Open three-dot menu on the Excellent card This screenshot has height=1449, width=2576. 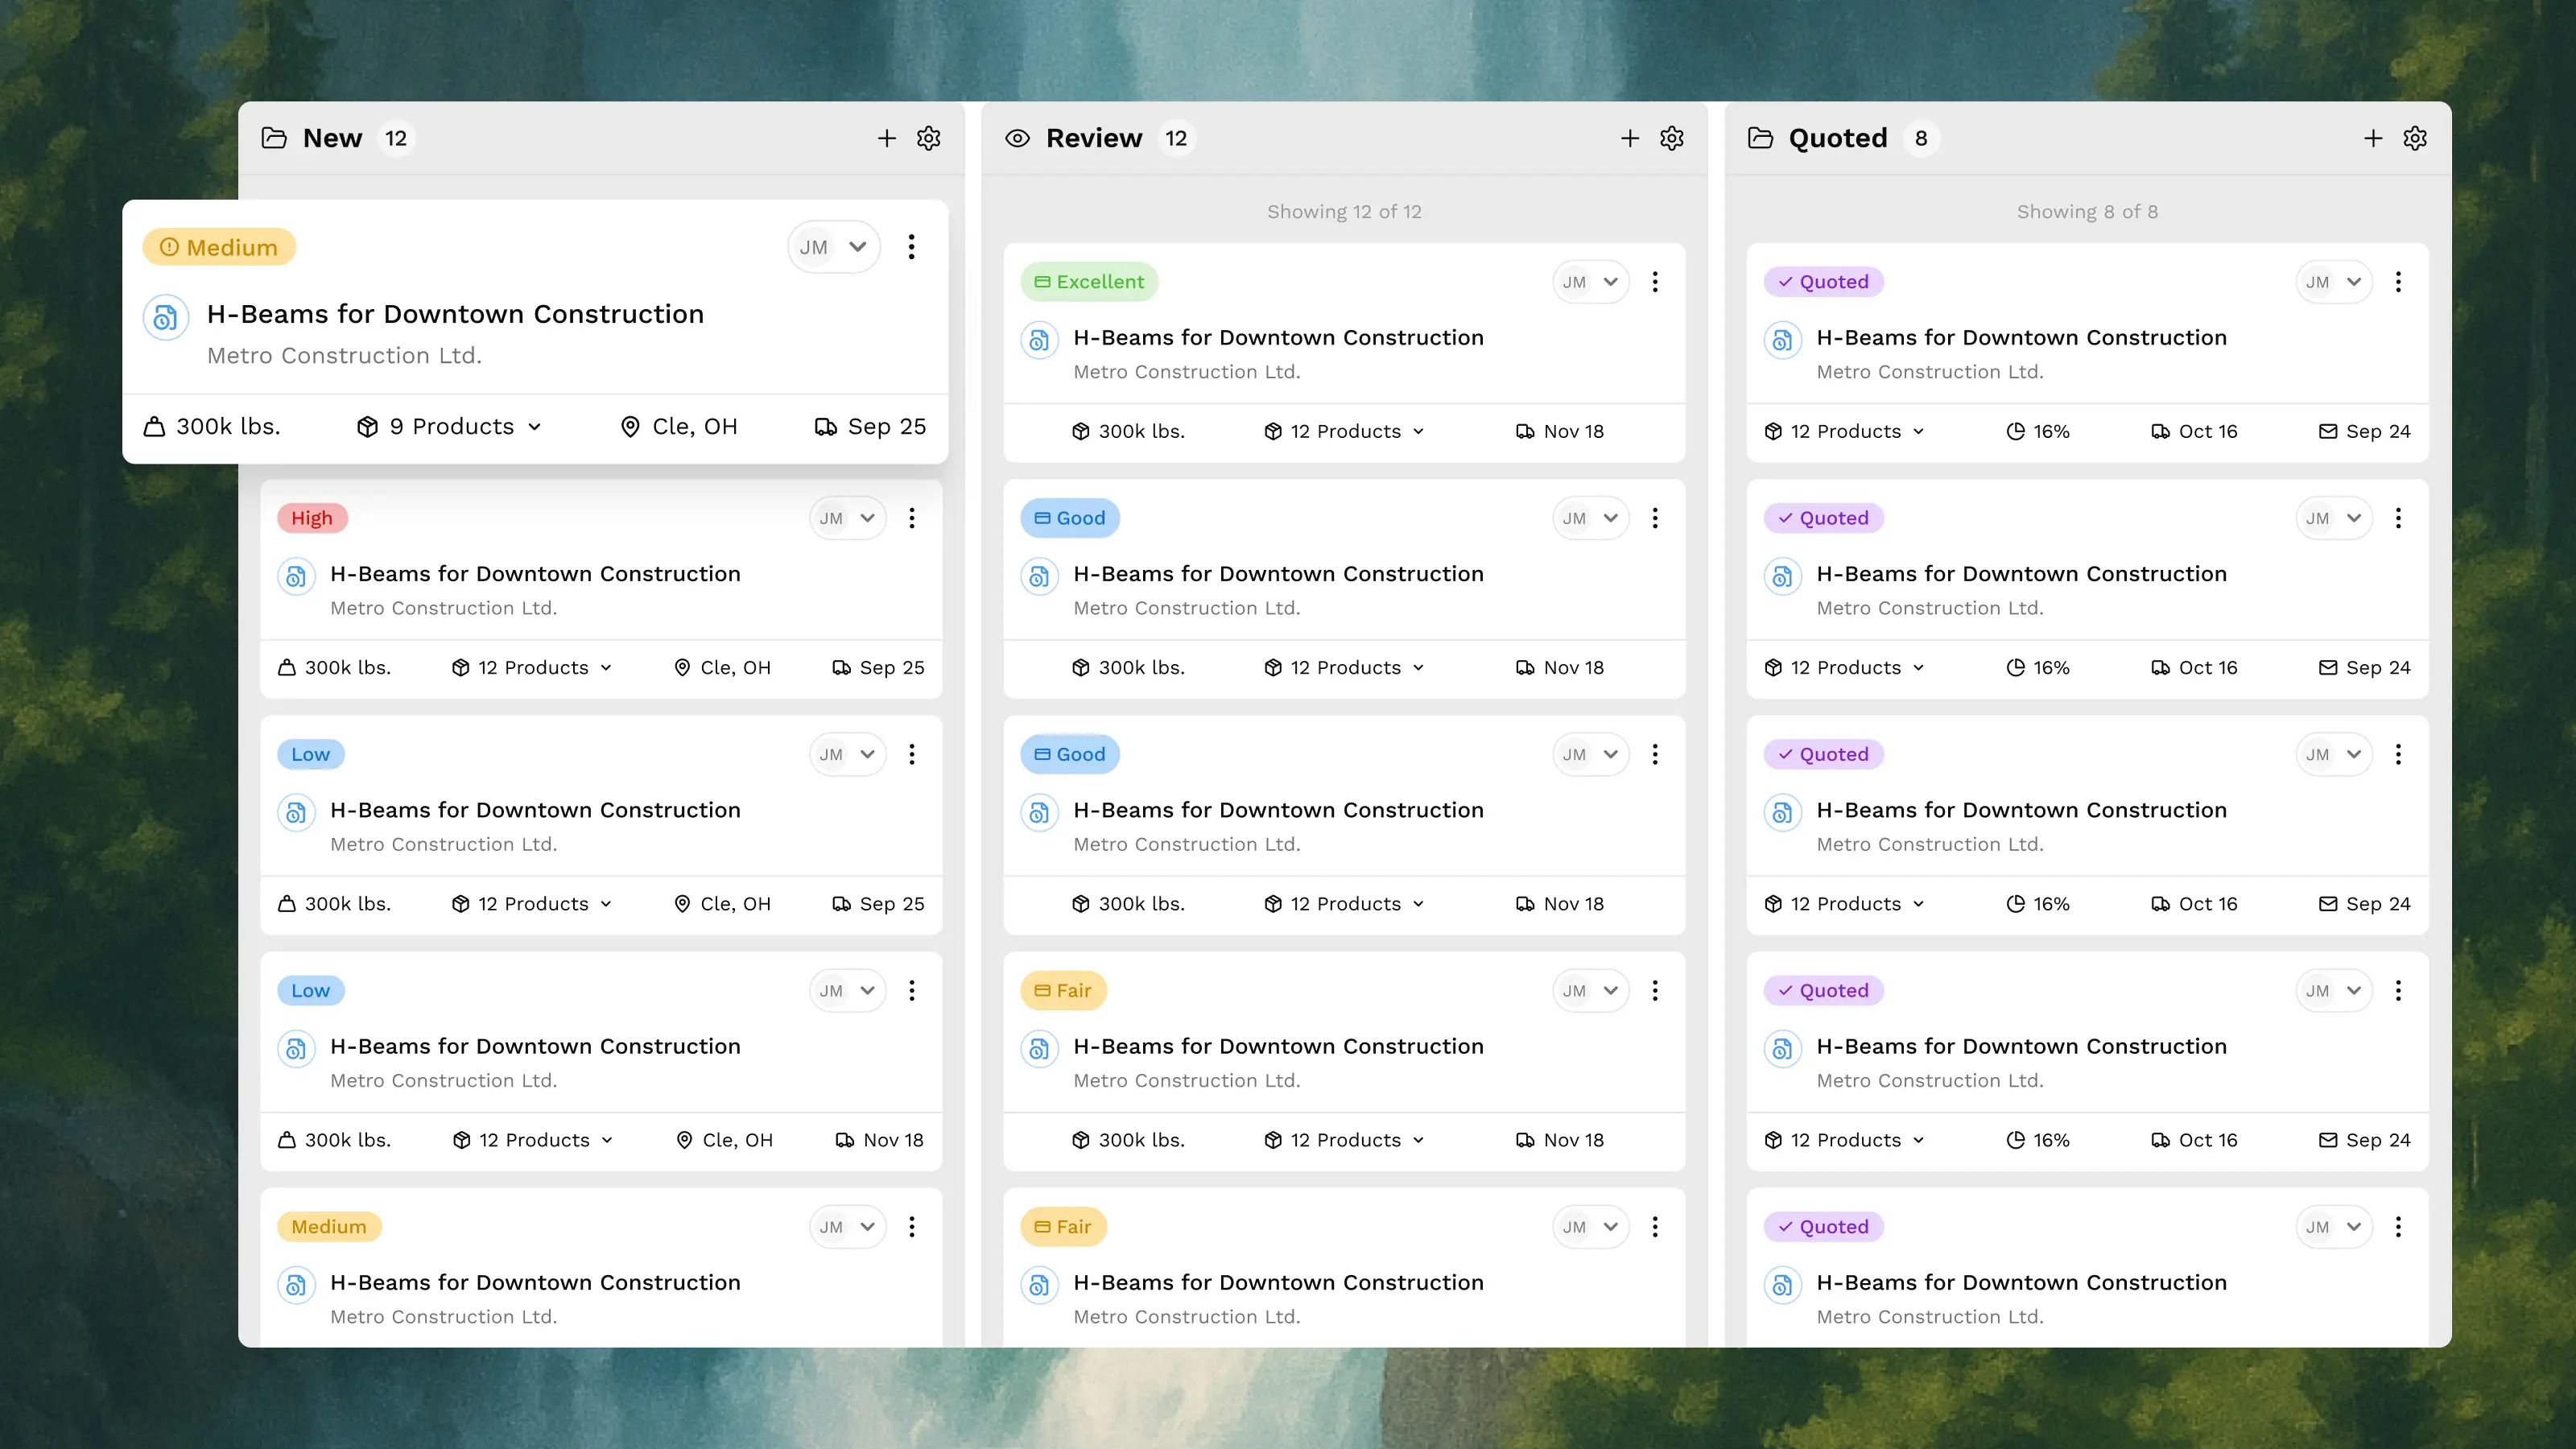tap(1655, 282)
